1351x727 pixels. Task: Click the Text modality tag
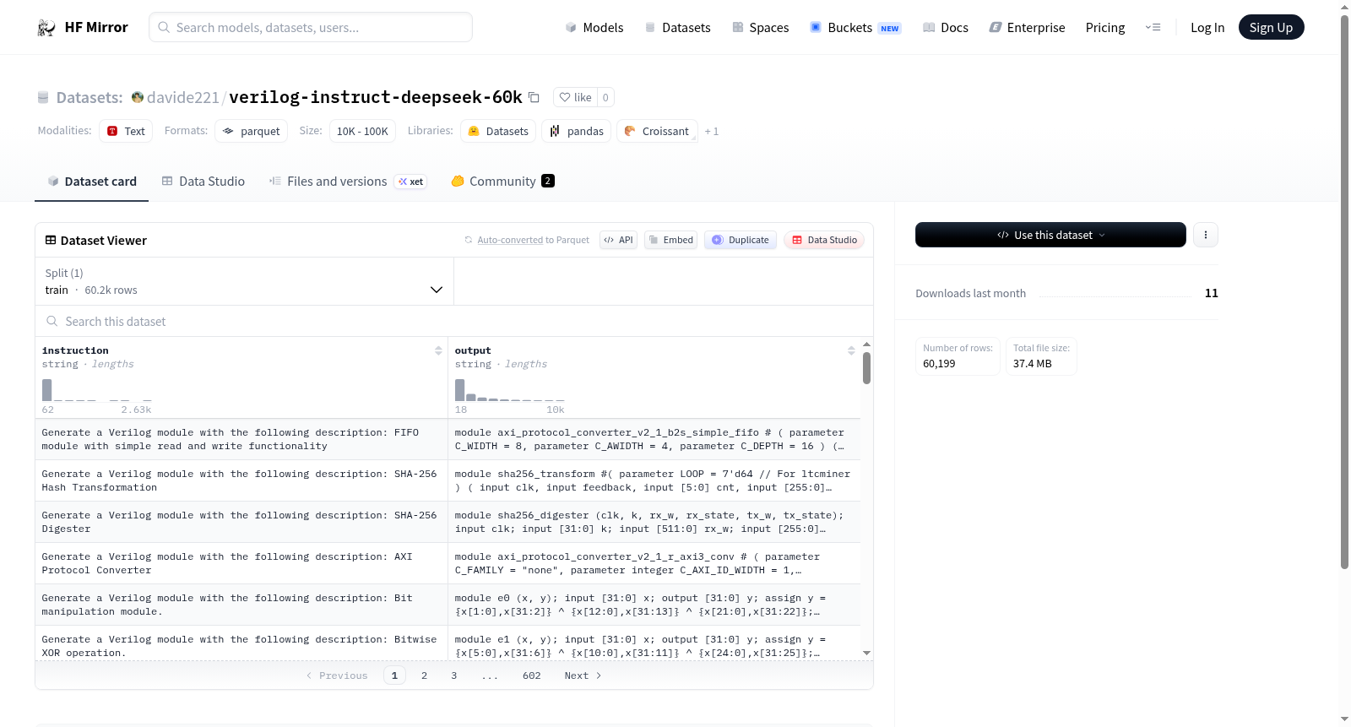tap(126, 131)
